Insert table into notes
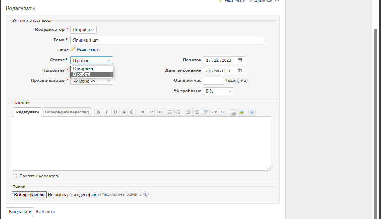 (x=206, y=112)
